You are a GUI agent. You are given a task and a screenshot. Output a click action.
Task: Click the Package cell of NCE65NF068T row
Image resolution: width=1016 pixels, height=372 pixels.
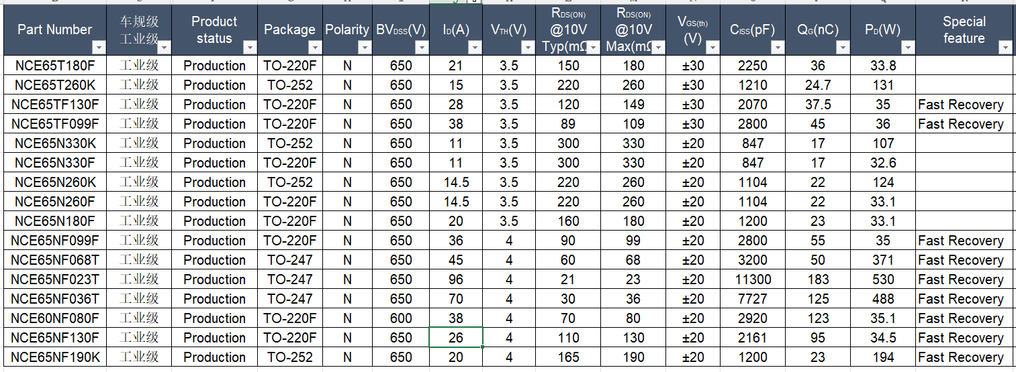[x=290, y=260]
